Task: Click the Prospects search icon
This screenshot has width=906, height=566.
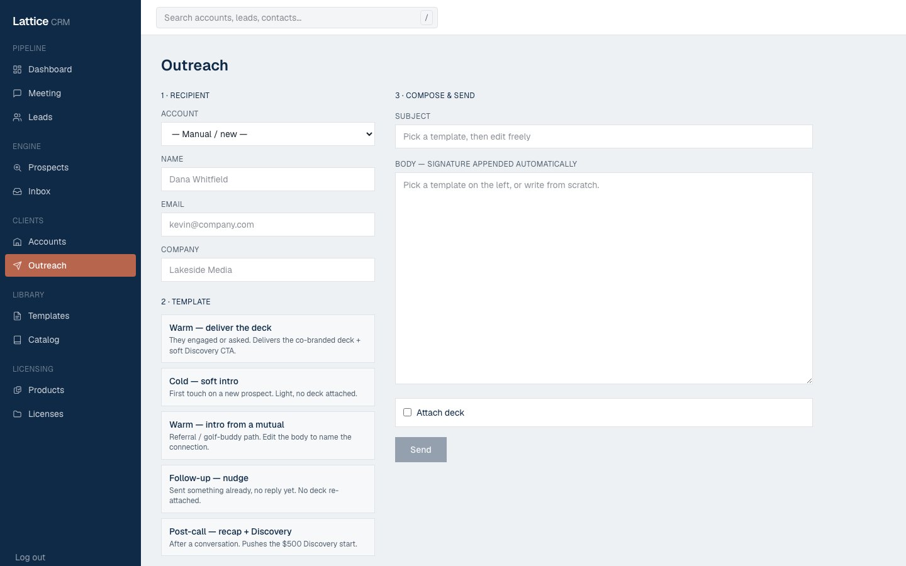Action: pos(18,168)
